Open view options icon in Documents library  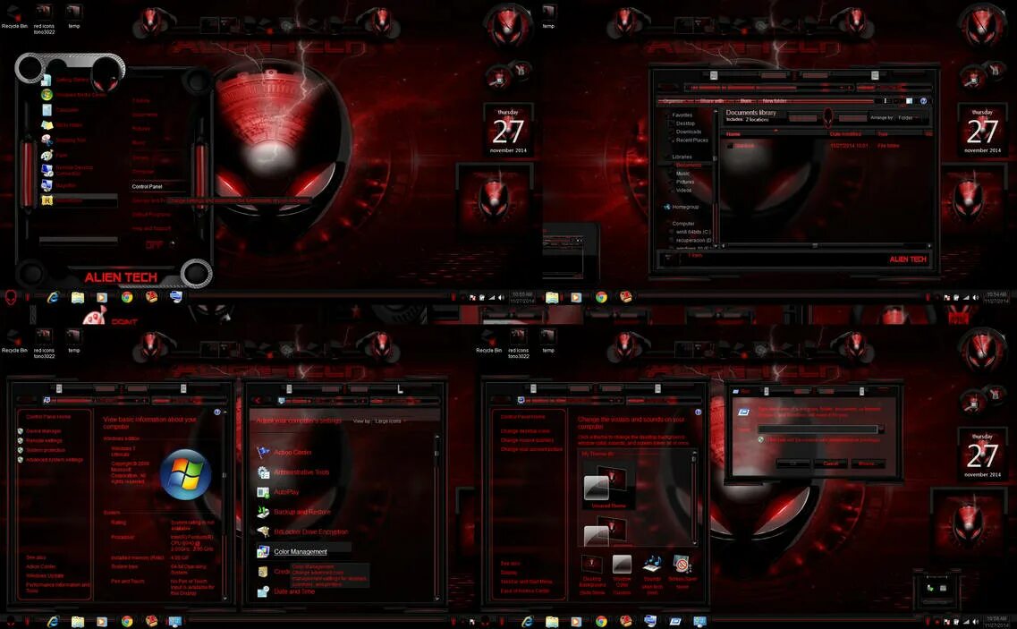coord(886,101)
